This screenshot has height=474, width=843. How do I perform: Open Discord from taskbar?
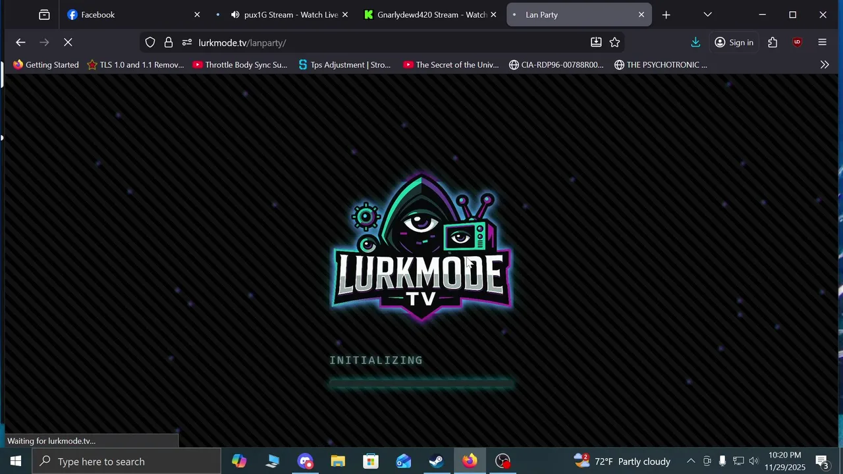coord(305,461)
